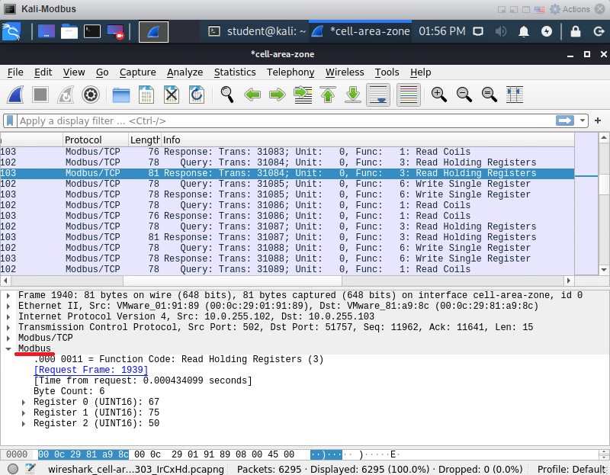610x475 pixels.
Task: Click the horizontal scrollbar right arrow
Action: (x=568, y=281)
